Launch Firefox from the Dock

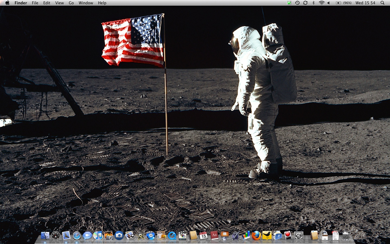256,235
